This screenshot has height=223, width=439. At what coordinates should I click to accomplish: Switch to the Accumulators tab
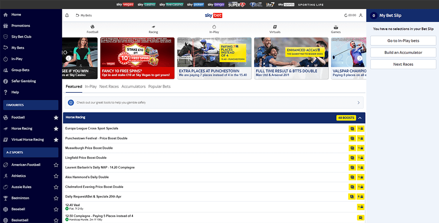[134, 87]
